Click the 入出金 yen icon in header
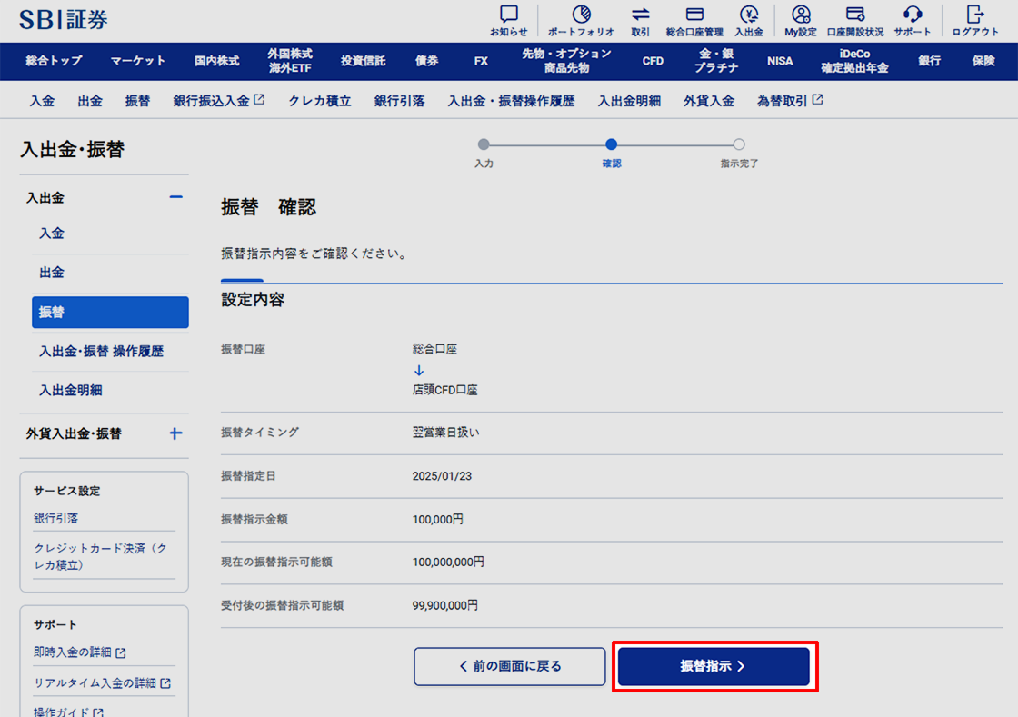Image resolution: width=1018 pixels, height=717 pixels. point(748,15)
